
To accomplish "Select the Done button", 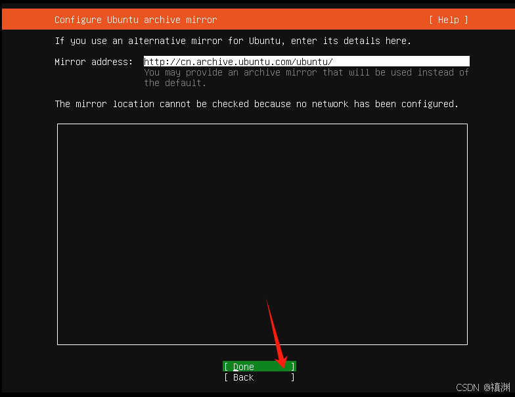I will coord(259,367).
